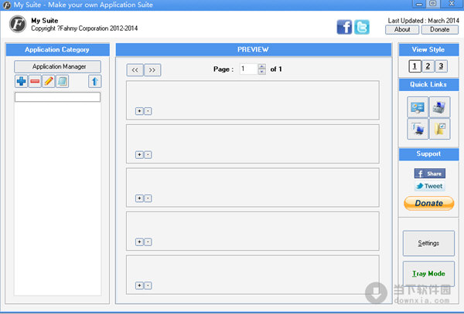Click the notepad icon beside the pencil
Screen dimensions: 464x314
(62, 81)
